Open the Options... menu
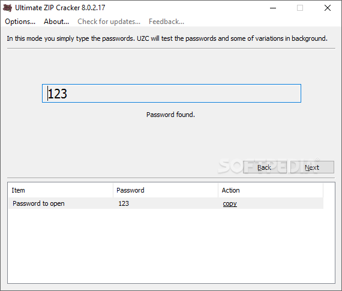342x291 pixels. point(20,22)
